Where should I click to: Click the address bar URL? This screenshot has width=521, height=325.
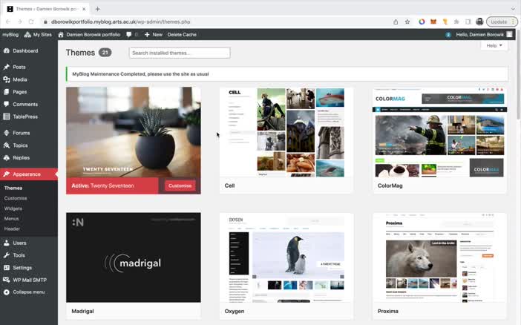pos(121,22)
